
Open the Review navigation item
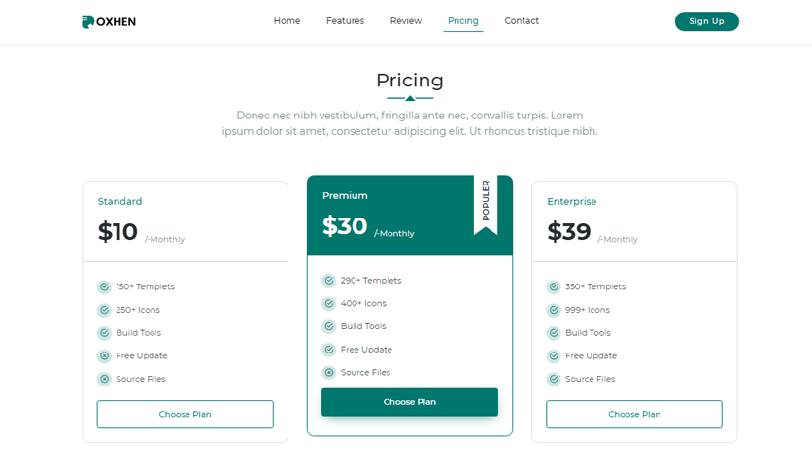pos(405,21)
